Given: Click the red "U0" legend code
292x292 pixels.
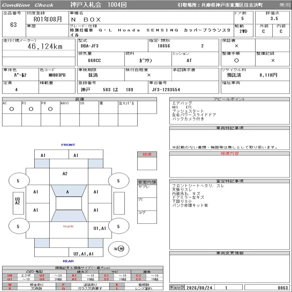Looking at the screenshot, I should [x=10, y=276].
